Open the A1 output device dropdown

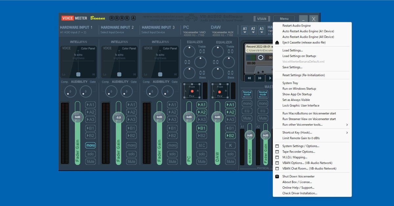click(x=245, y=30)
